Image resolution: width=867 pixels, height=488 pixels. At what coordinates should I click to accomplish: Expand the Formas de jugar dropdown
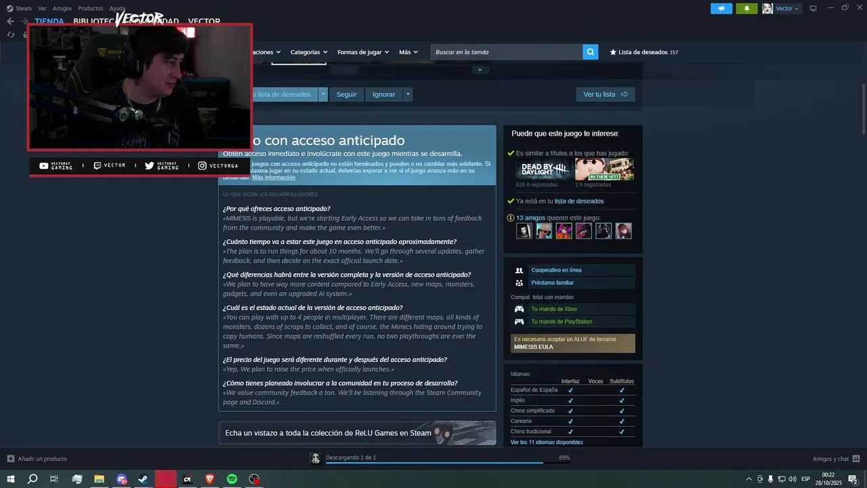pos(363,52)
